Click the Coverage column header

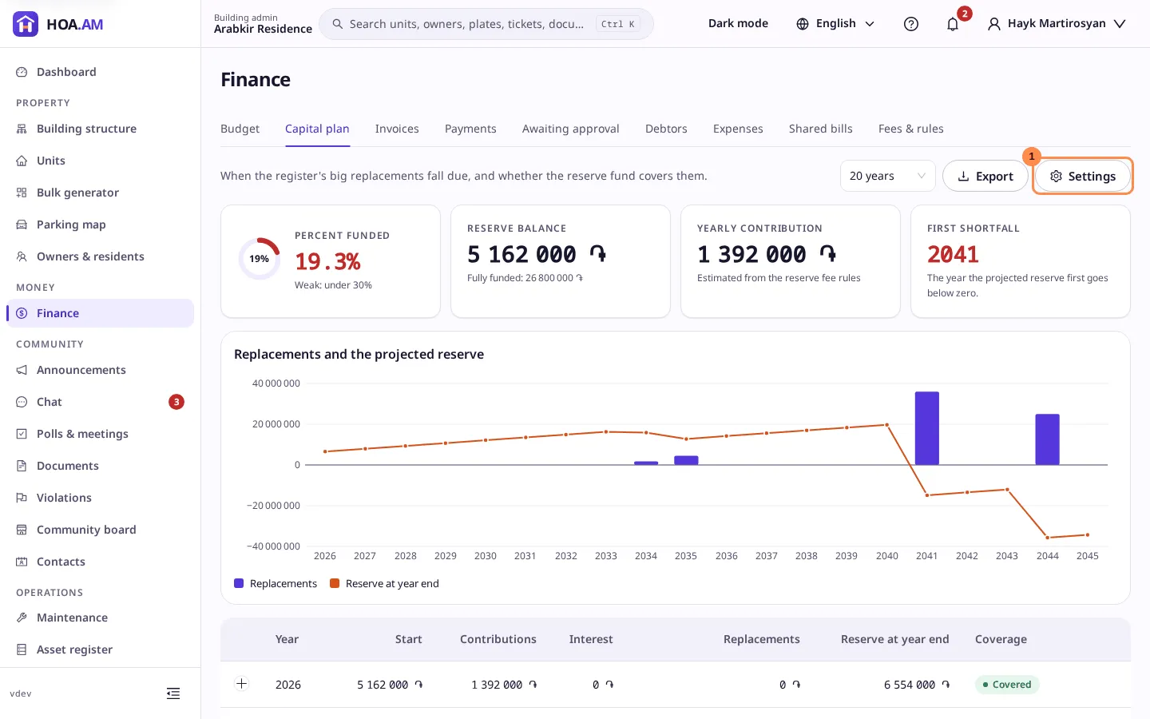pyautogui.click(x=1001, y=639)
